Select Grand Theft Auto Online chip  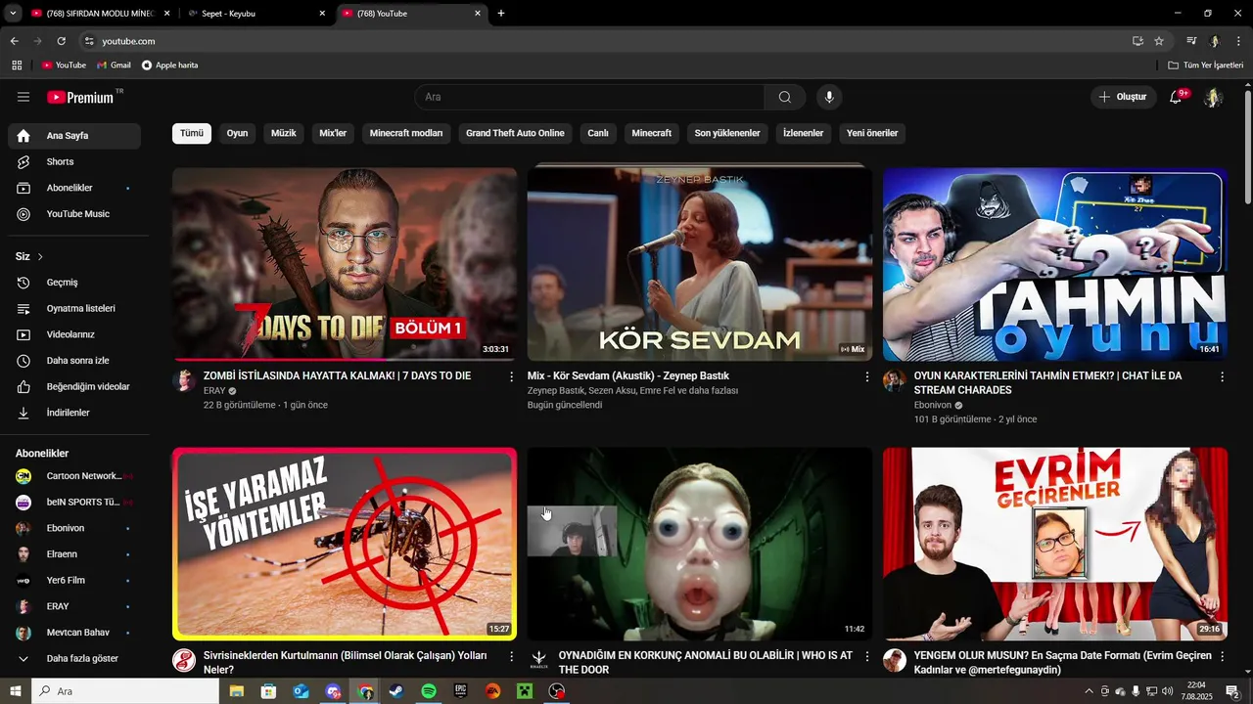pos(515,133)
